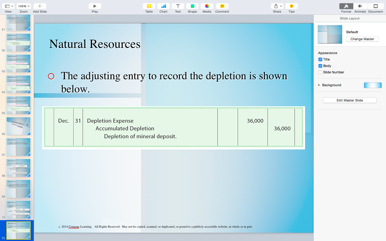Insert a Table from the toolbar
This screenshot has width=386, height=241.
tap(149, 6)
